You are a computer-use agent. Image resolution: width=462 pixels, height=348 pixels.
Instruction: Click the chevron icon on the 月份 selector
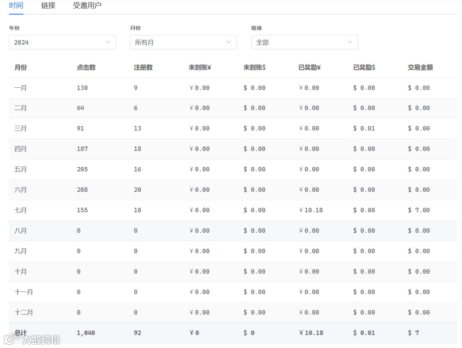229,42
